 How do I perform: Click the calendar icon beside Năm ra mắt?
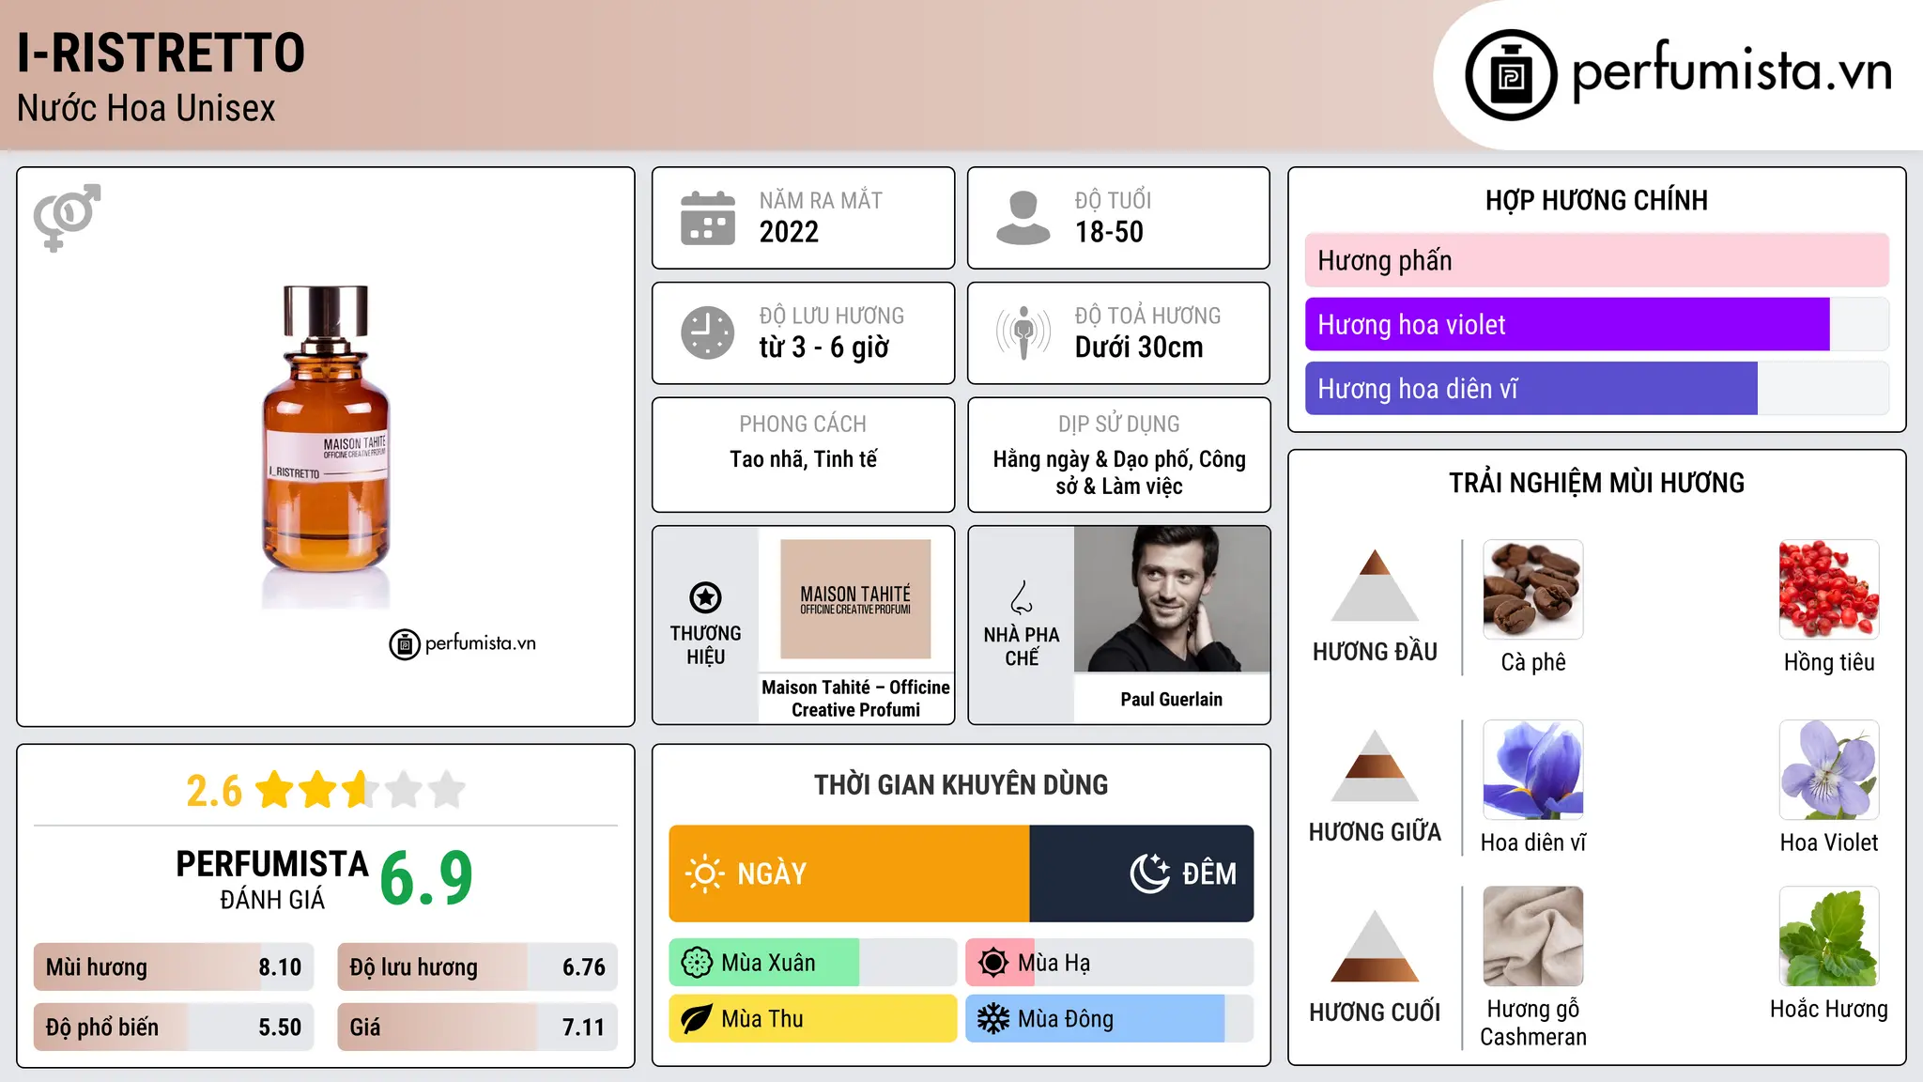pyautogui.click(x=708, y=218)
